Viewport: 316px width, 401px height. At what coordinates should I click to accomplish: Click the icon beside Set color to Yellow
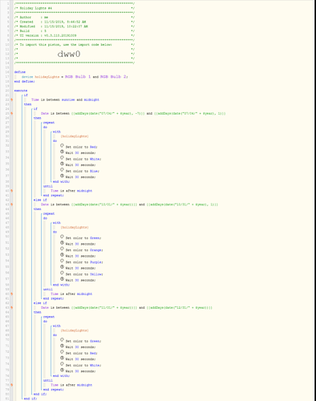coord(62,273)
